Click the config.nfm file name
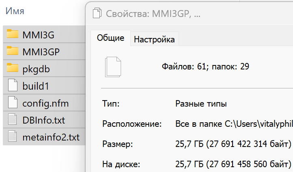Viewport: 293px width, 172px height. pyautogui.click(x=45, y=103)
